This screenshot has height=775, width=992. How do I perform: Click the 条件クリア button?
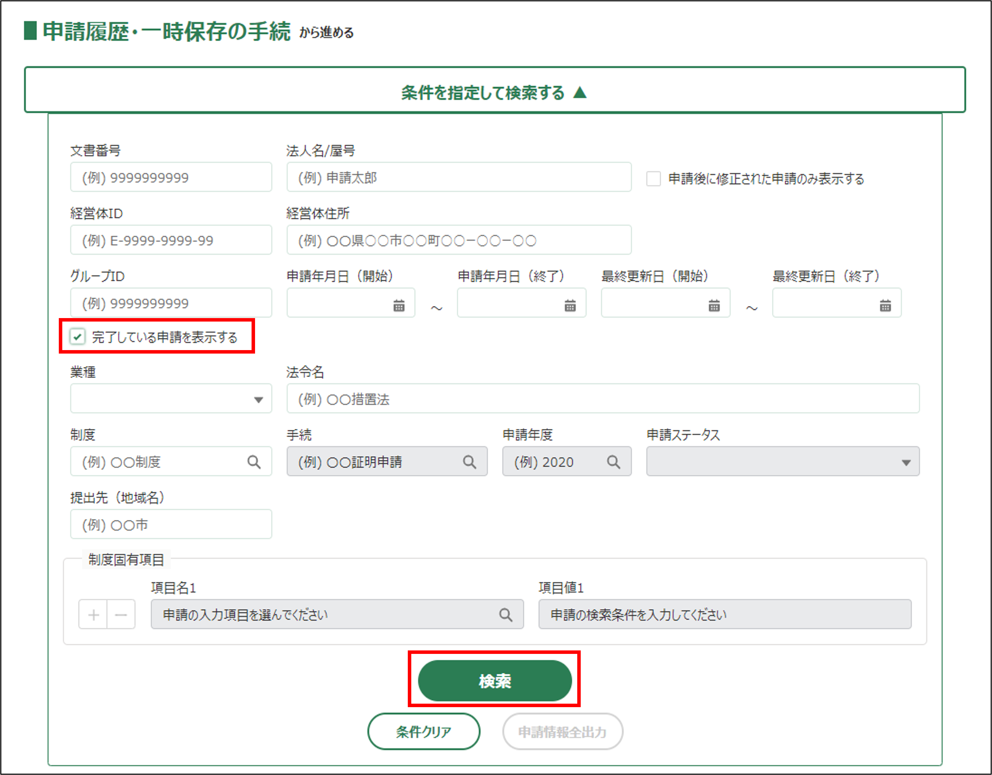(x=423, y=731)
